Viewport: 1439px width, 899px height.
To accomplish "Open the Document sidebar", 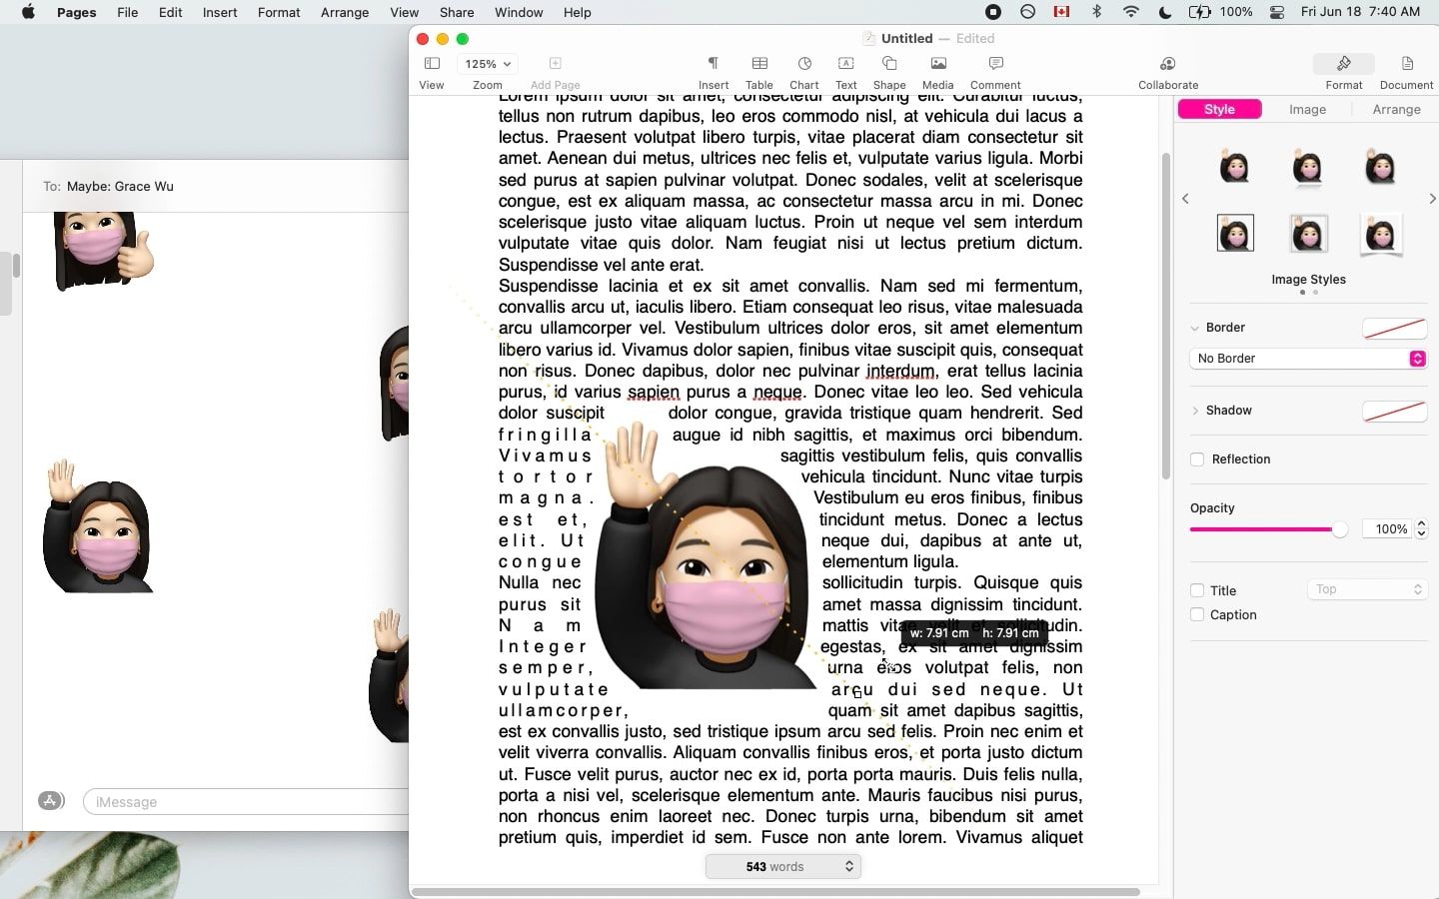I will coord(1405,70).
